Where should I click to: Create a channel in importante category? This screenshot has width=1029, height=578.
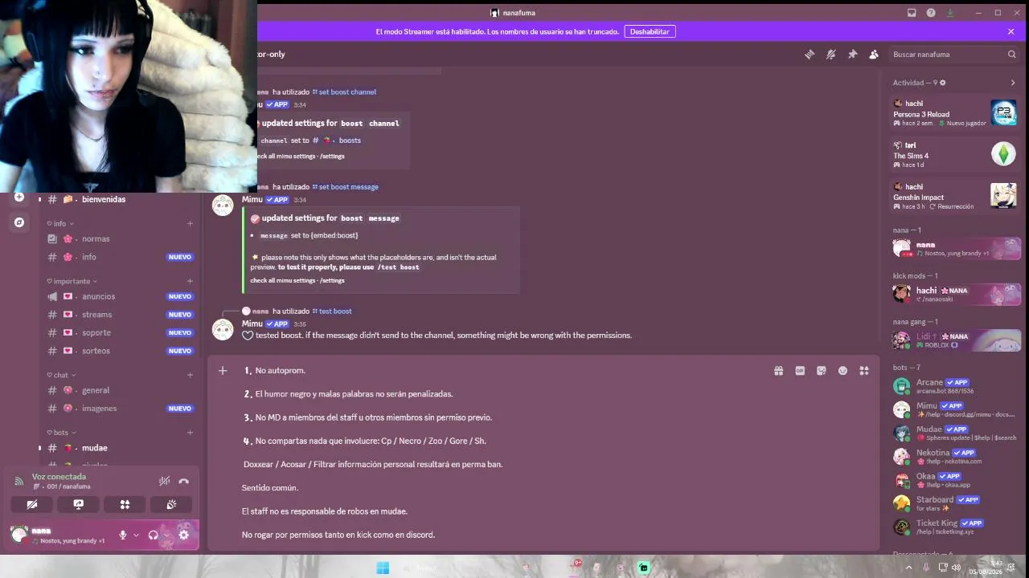pos(190,281)
